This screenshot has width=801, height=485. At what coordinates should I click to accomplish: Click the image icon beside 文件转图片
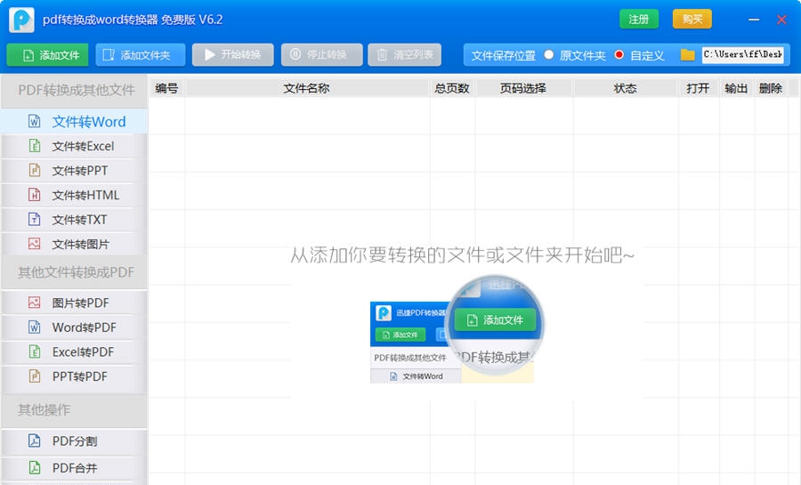(34, 244)
